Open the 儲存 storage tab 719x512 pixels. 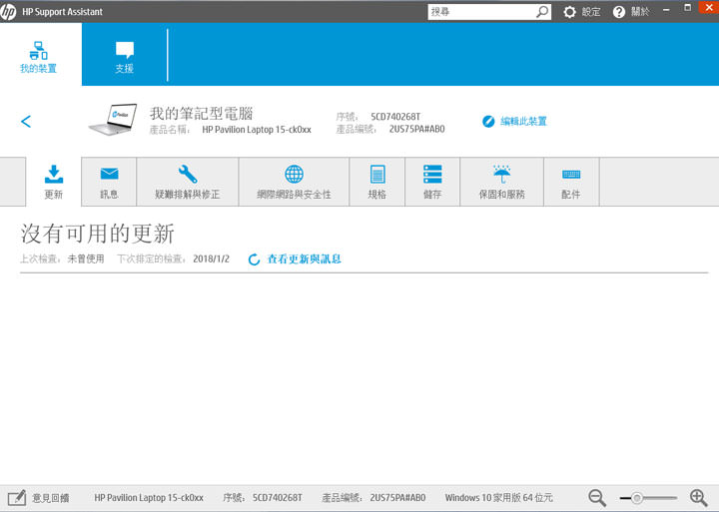(432, 182)
